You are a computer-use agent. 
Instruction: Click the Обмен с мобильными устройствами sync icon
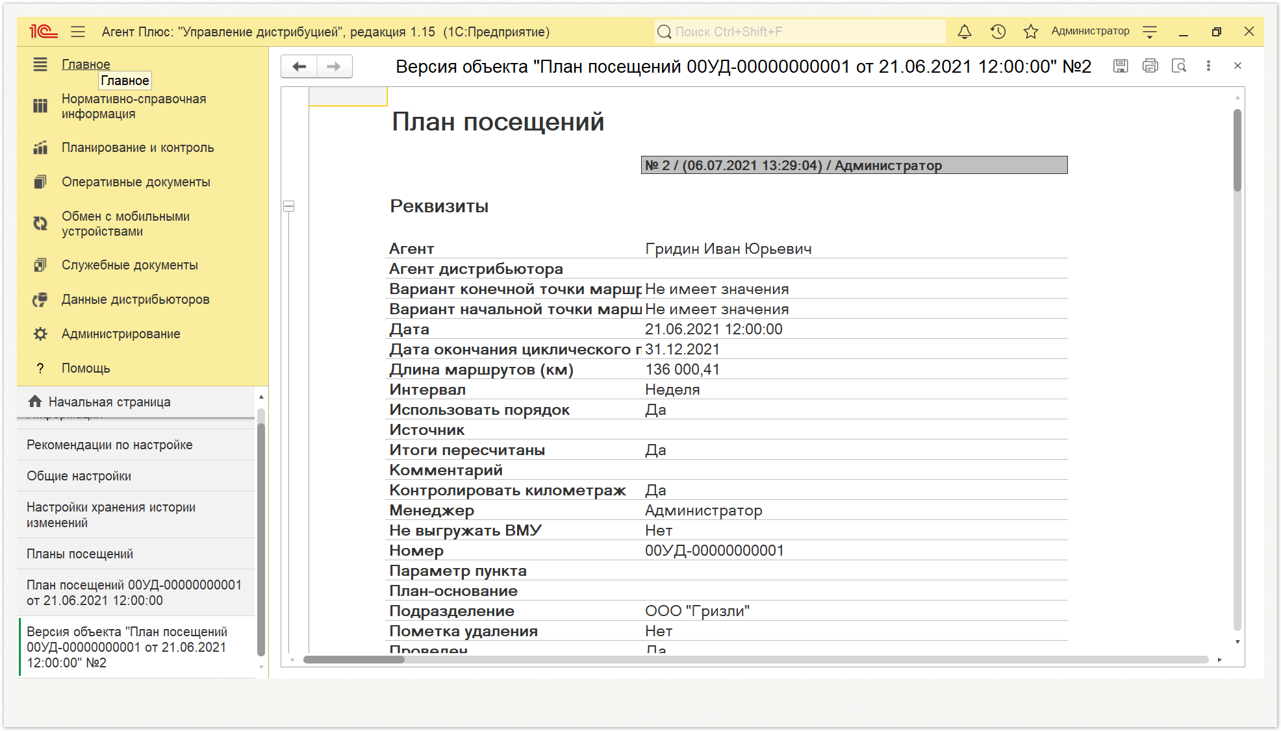click(x=40, y=223)
